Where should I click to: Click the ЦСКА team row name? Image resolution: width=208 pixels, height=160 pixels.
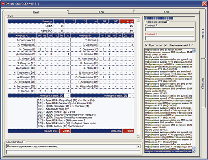(49, 26)
